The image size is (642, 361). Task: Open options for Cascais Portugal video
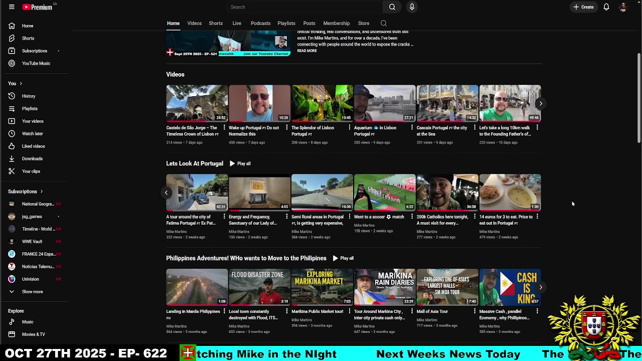(x=474, y=128)
